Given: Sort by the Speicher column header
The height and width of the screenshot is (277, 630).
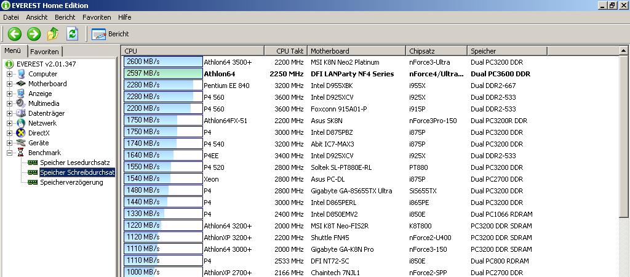Looking at the screenshot, I should pos(507,51).
